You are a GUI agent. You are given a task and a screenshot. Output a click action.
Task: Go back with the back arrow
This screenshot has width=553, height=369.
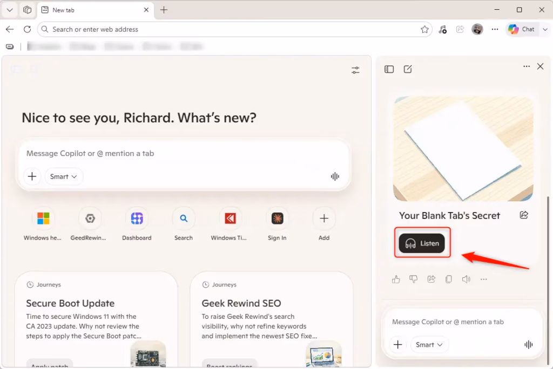pos(10,29)
